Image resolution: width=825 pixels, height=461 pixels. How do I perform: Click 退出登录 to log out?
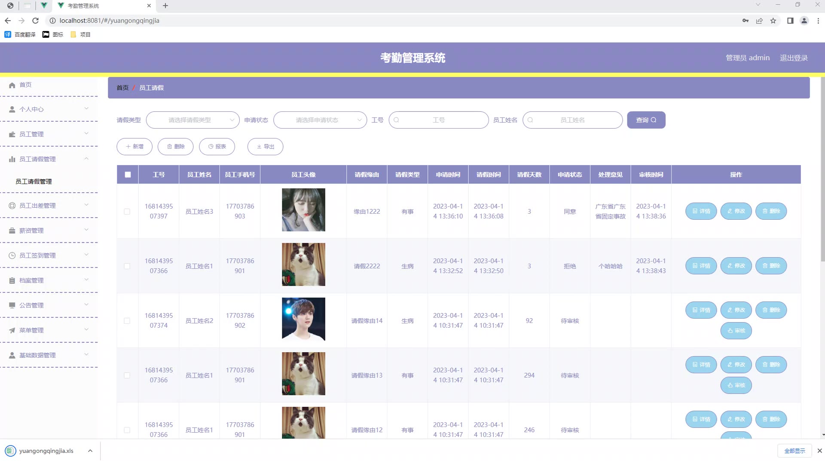(x=794, y=58)
